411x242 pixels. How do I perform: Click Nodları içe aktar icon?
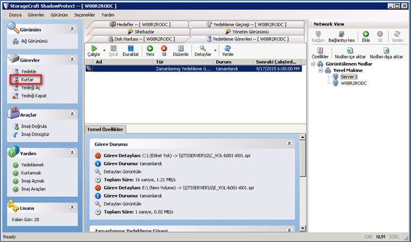[x=350, y=50]
